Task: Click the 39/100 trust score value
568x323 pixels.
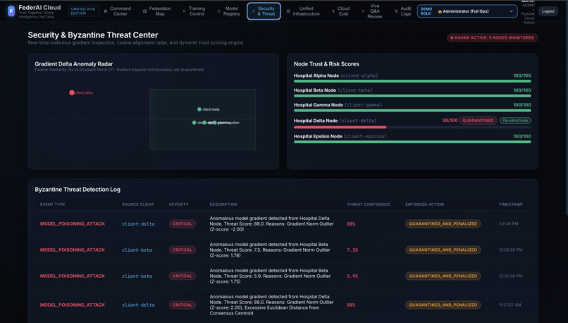Action: pyautogui.click(x=450, y=121)
